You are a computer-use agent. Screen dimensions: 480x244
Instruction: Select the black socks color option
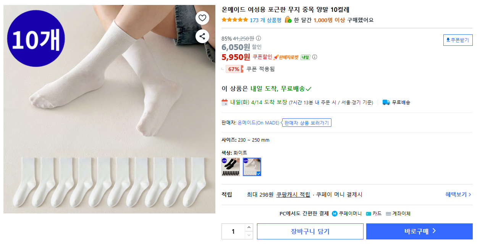pos(231,167)
